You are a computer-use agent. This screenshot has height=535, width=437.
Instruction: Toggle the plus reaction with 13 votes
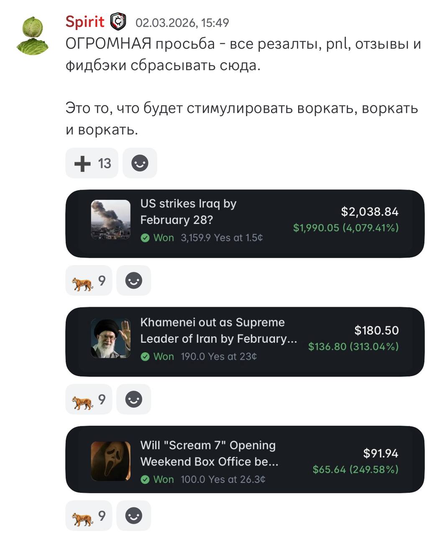point(92,163)
